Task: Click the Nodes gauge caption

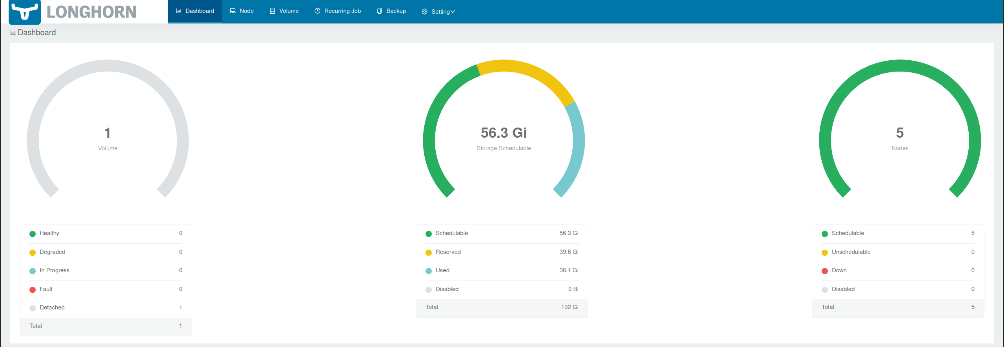Action: pyautogui.click(x=900, y=148)
